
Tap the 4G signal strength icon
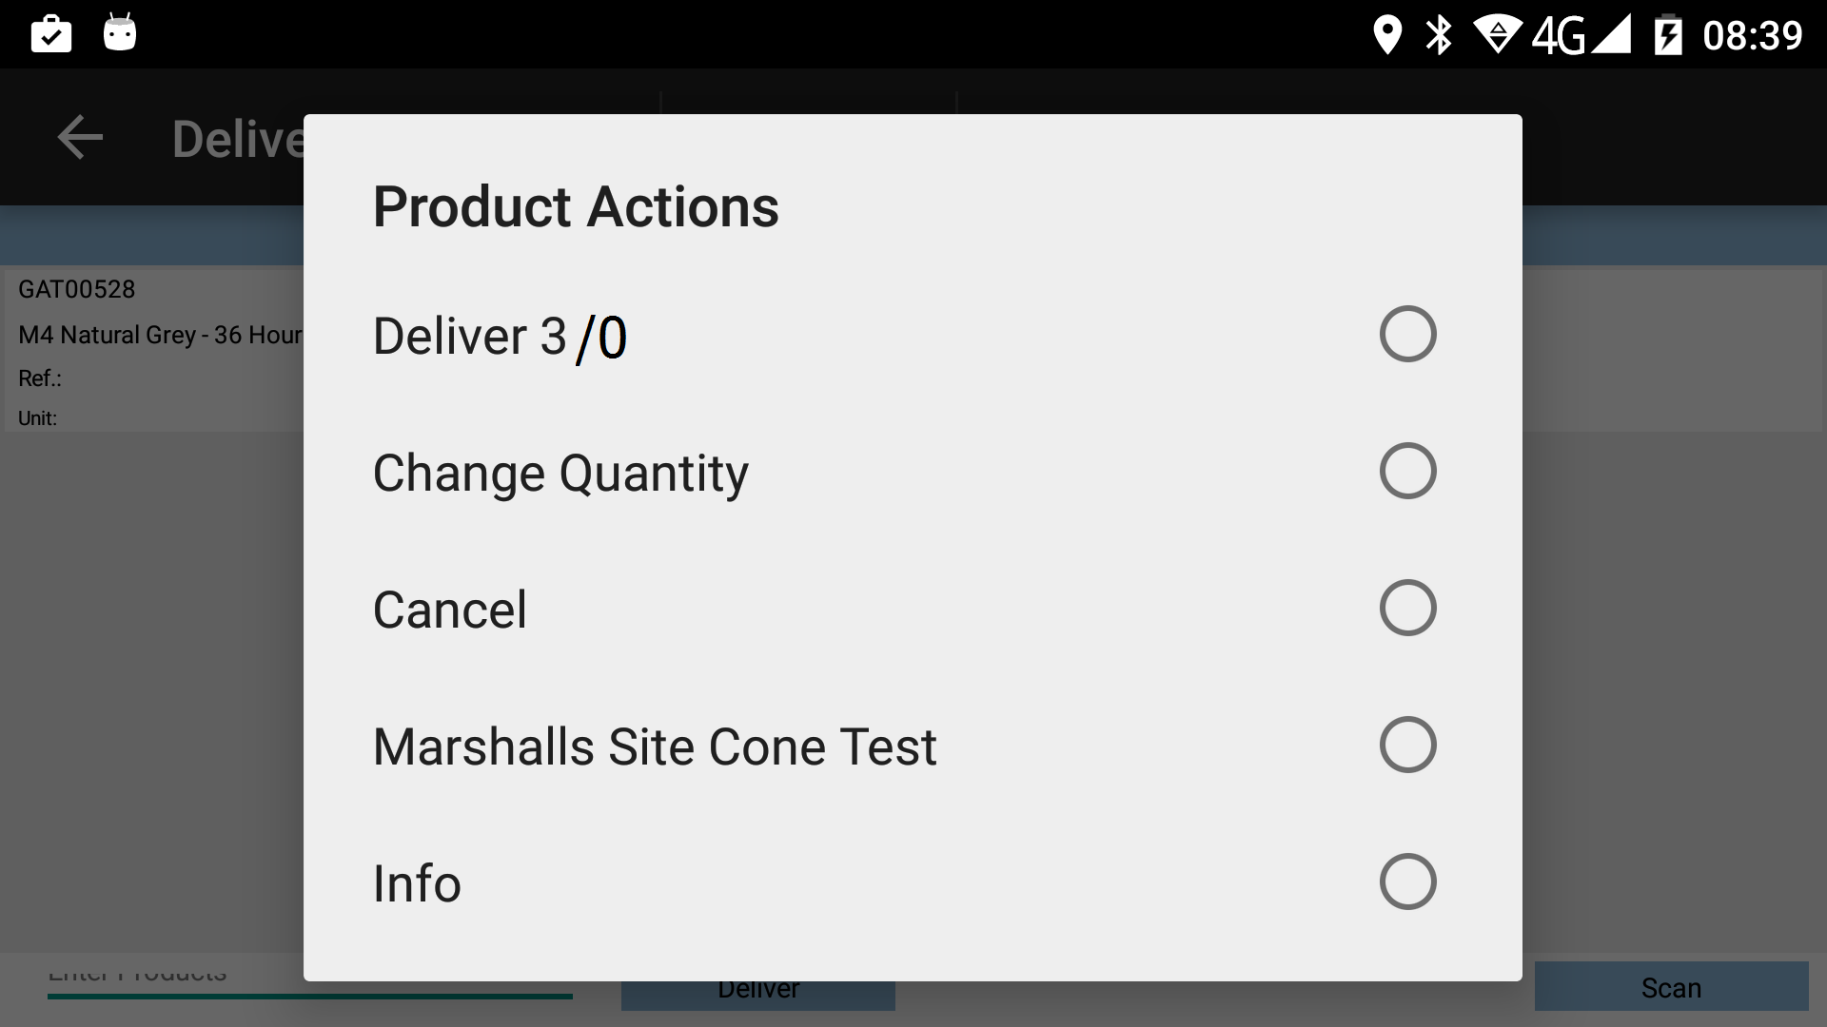click(1581, 35)
